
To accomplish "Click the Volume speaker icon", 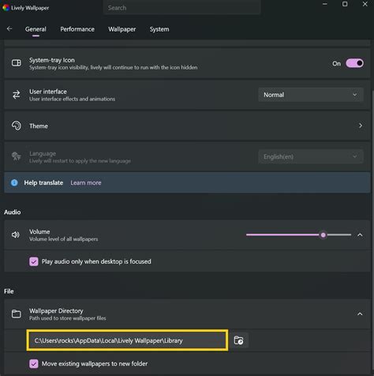I will tap(16, 235).
